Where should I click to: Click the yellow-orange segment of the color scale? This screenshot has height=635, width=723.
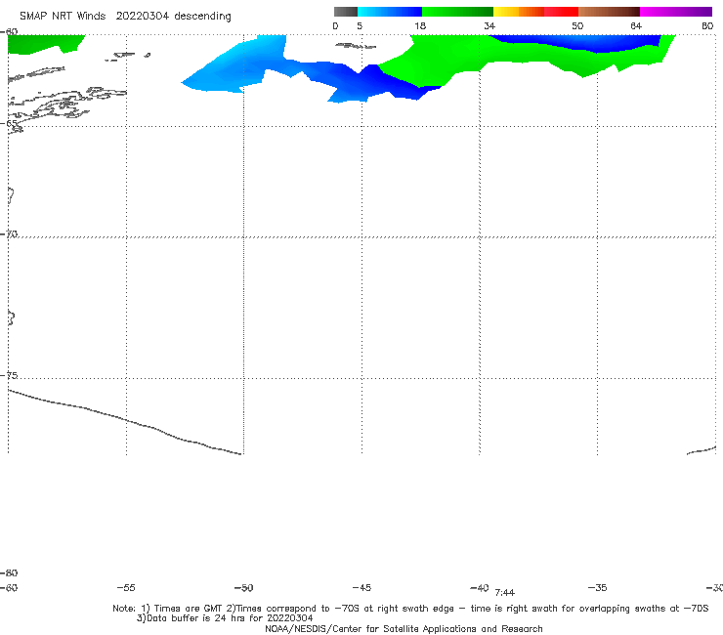(519, 12)
